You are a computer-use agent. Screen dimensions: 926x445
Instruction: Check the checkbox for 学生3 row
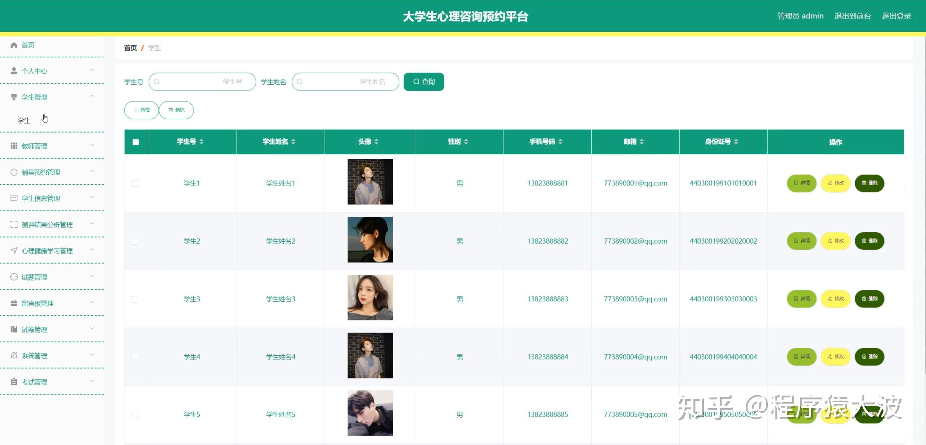[x=135, y=299]
